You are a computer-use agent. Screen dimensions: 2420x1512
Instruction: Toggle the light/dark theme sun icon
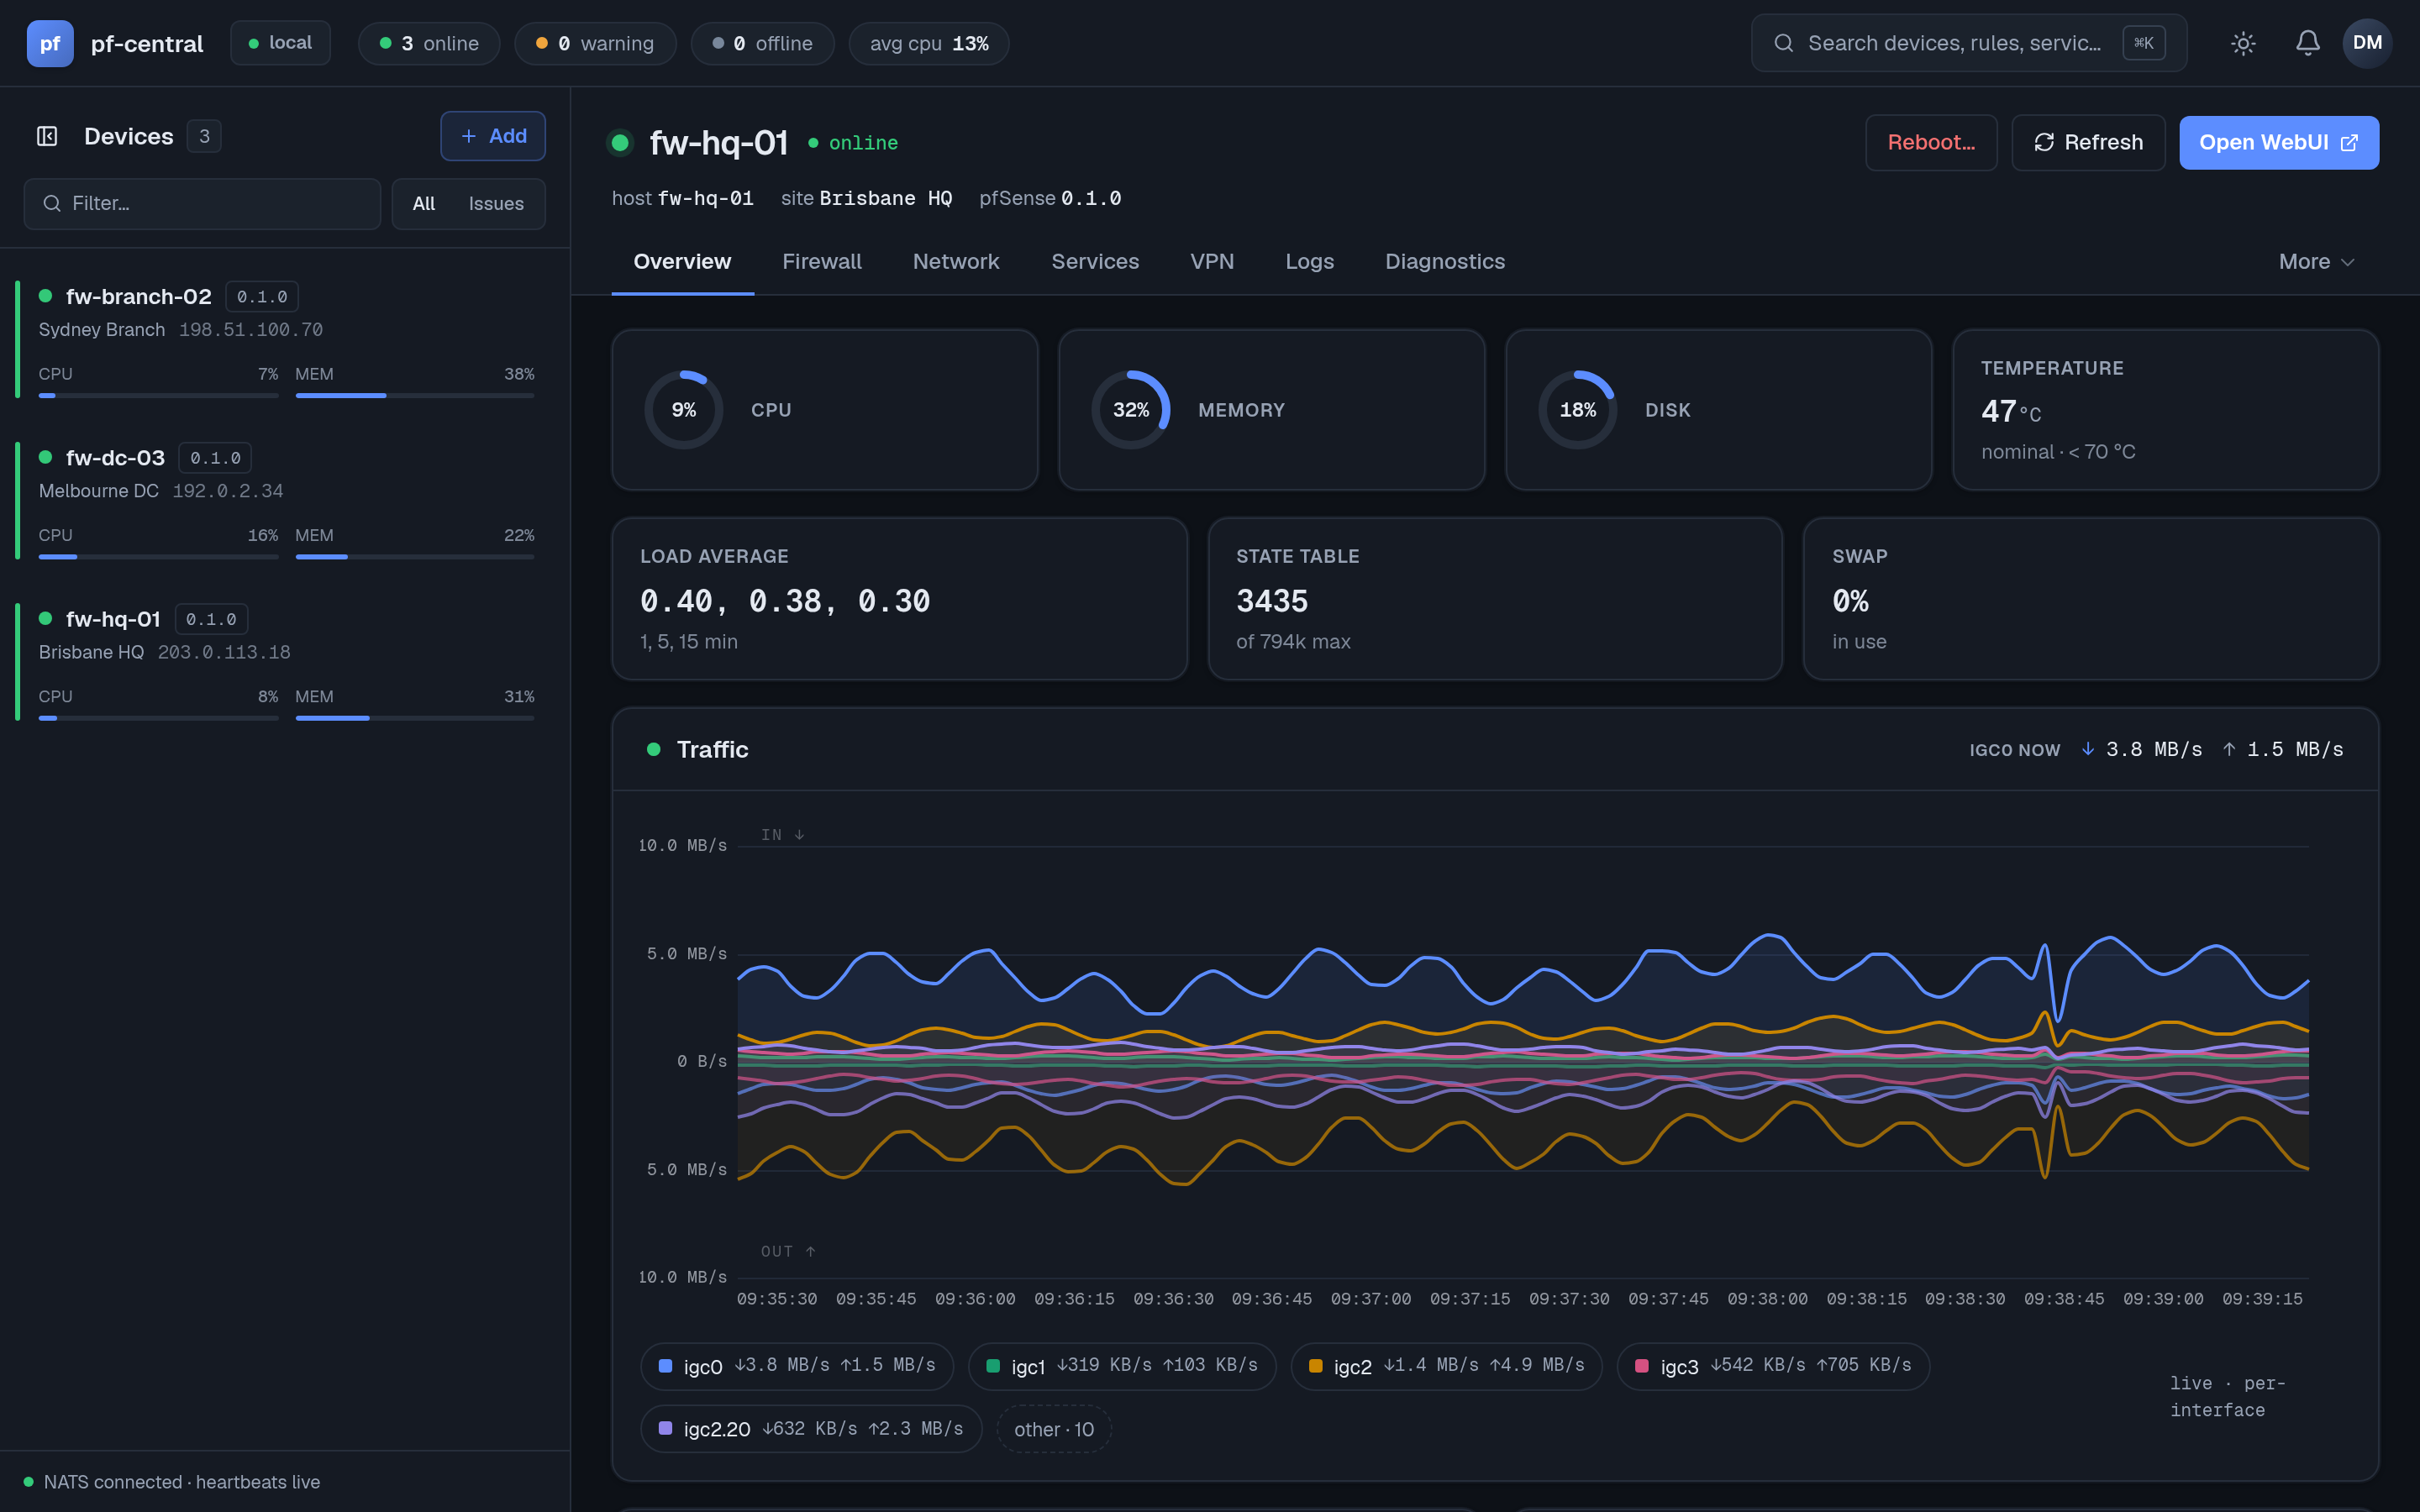(x=2243, y=43)
